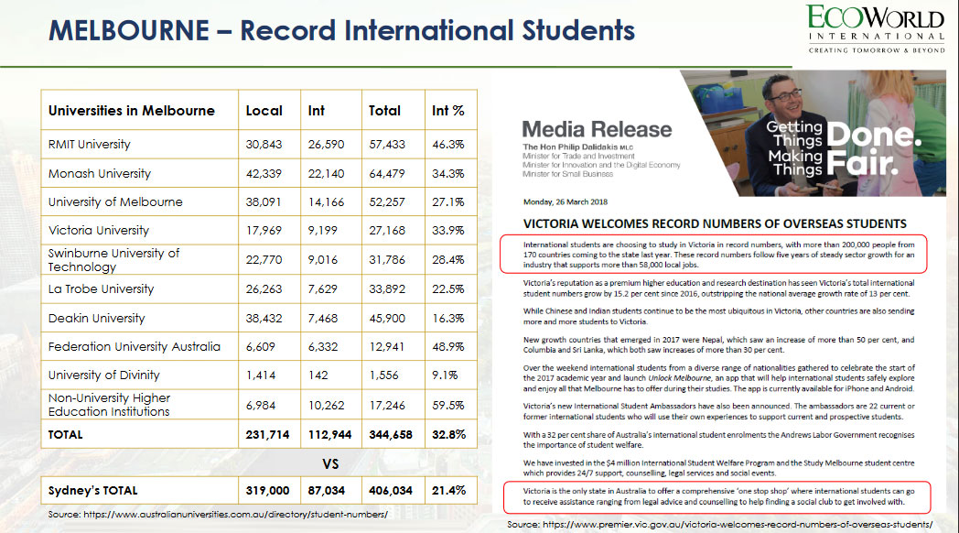Click Sydney's grand total 406,034
Screen dimensions: 959x533
point(391,491)
